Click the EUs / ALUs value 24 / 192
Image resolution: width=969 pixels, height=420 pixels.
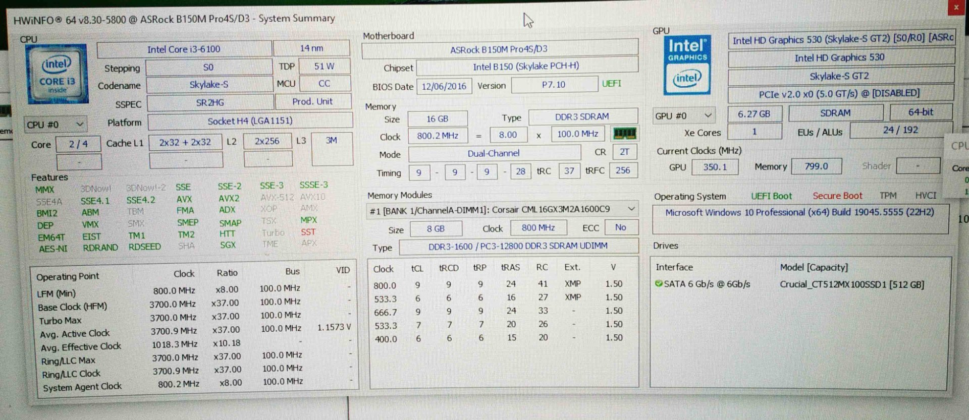pyautogui.click(x=901, y=130)
